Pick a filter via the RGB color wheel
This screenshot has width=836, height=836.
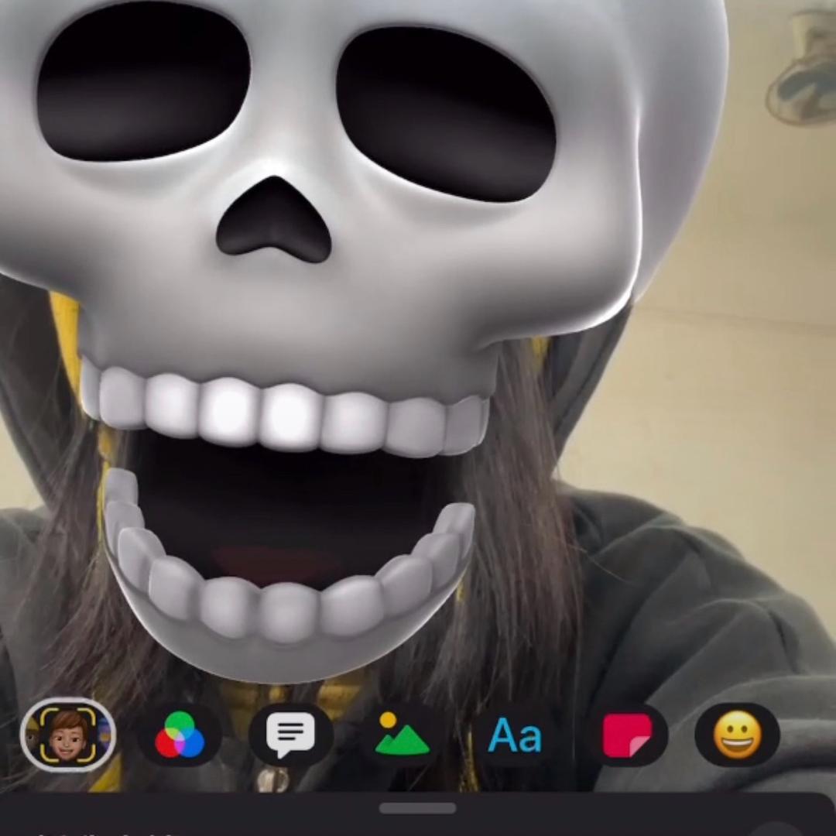coord(180,734)
